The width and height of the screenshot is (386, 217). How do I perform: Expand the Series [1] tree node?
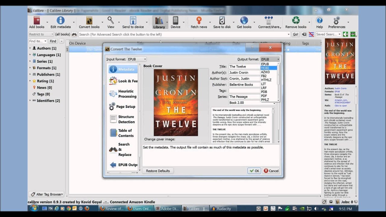pos(30,61)
